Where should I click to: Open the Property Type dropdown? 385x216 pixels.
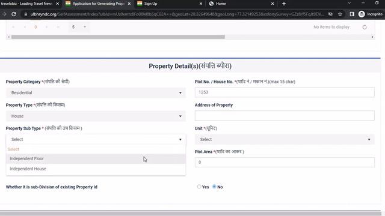[96, 116]
